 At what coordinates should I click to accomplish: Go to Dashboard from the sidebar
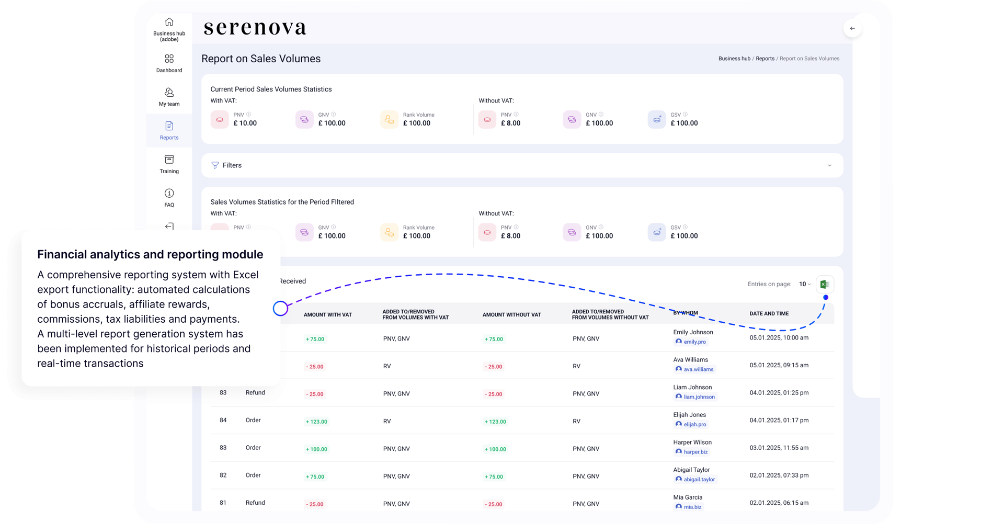coord(169,63)
